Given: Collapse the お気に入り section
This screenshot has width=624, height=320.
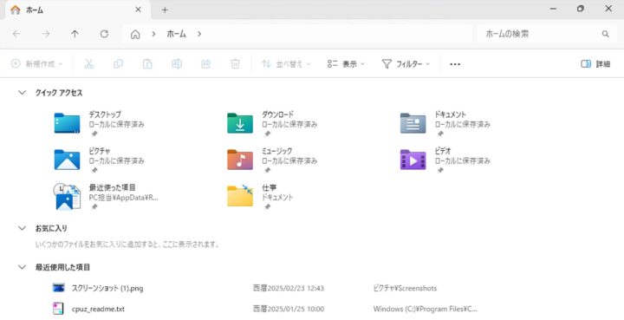Looking at the screenshot, I should (22, 228).
